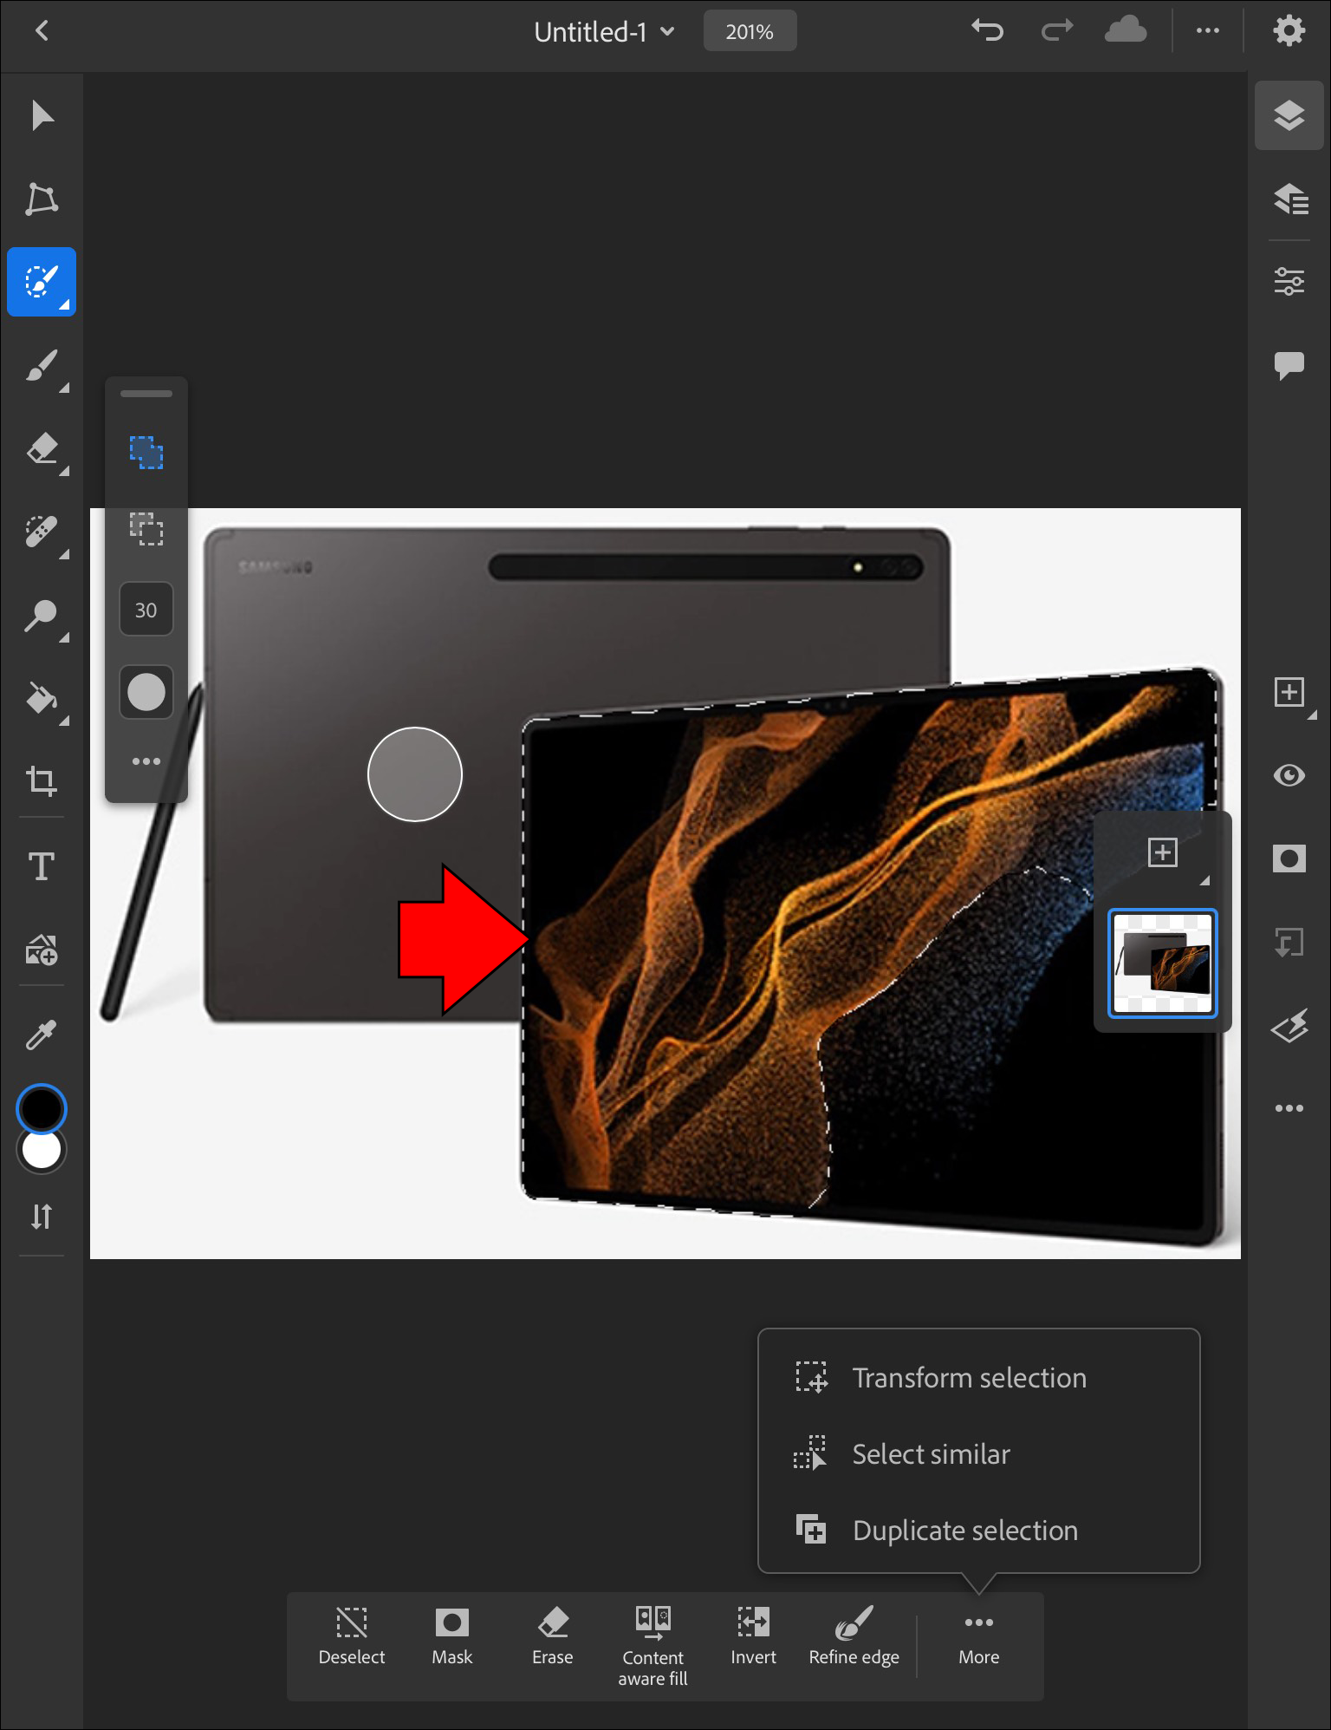Expand brush settings three-dot menu
The height and width of the screenshot is (1730, 1331).
pyautogui.click(x=146, y=761)
